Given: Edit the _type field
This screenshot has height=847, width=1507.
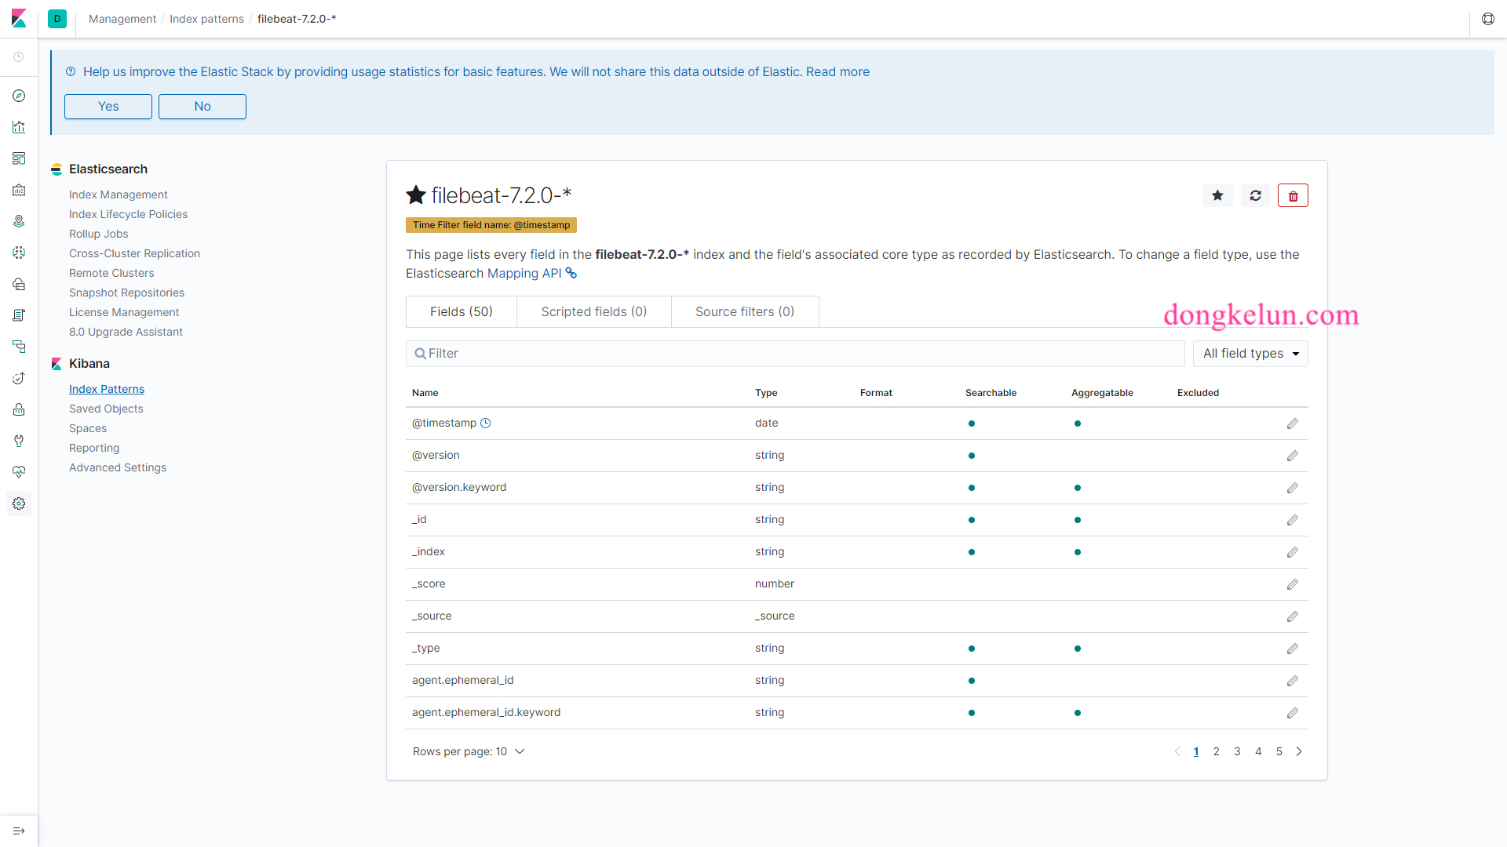Looking at the screenshot, I should [1293, 649].
